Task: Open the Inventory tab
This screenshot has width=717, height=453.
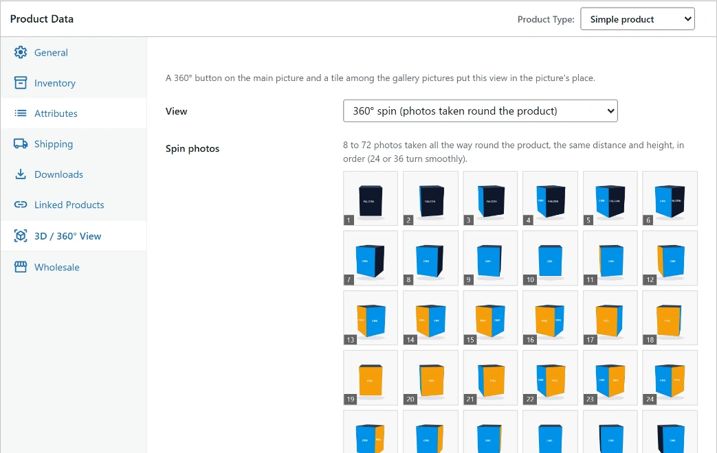Action: [x=74, y=82]
